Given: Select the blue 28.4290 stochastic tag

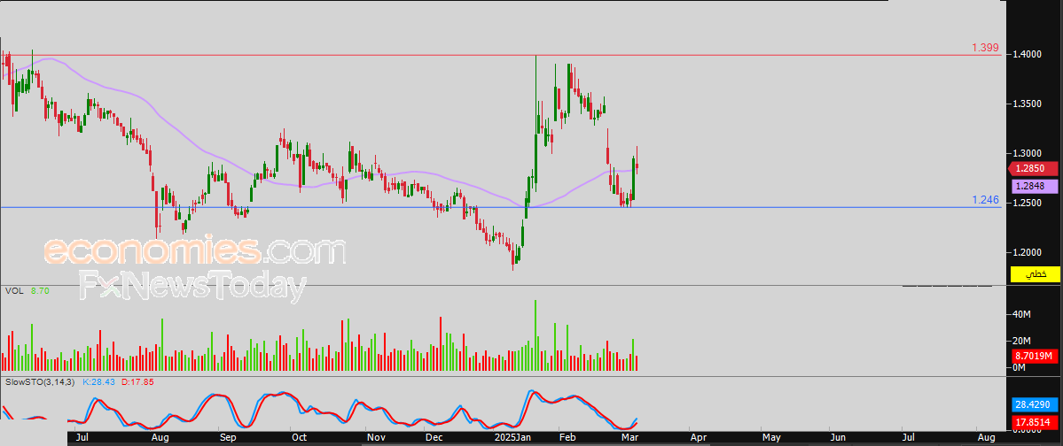Looking at the screenshot, I should (x=1035, y=405).
